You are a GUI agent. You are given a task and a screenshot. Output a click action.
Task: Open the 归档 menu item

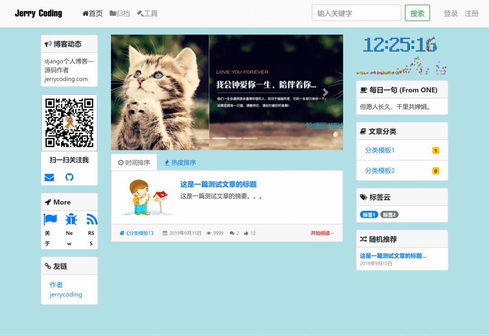[x=119, y=13]
